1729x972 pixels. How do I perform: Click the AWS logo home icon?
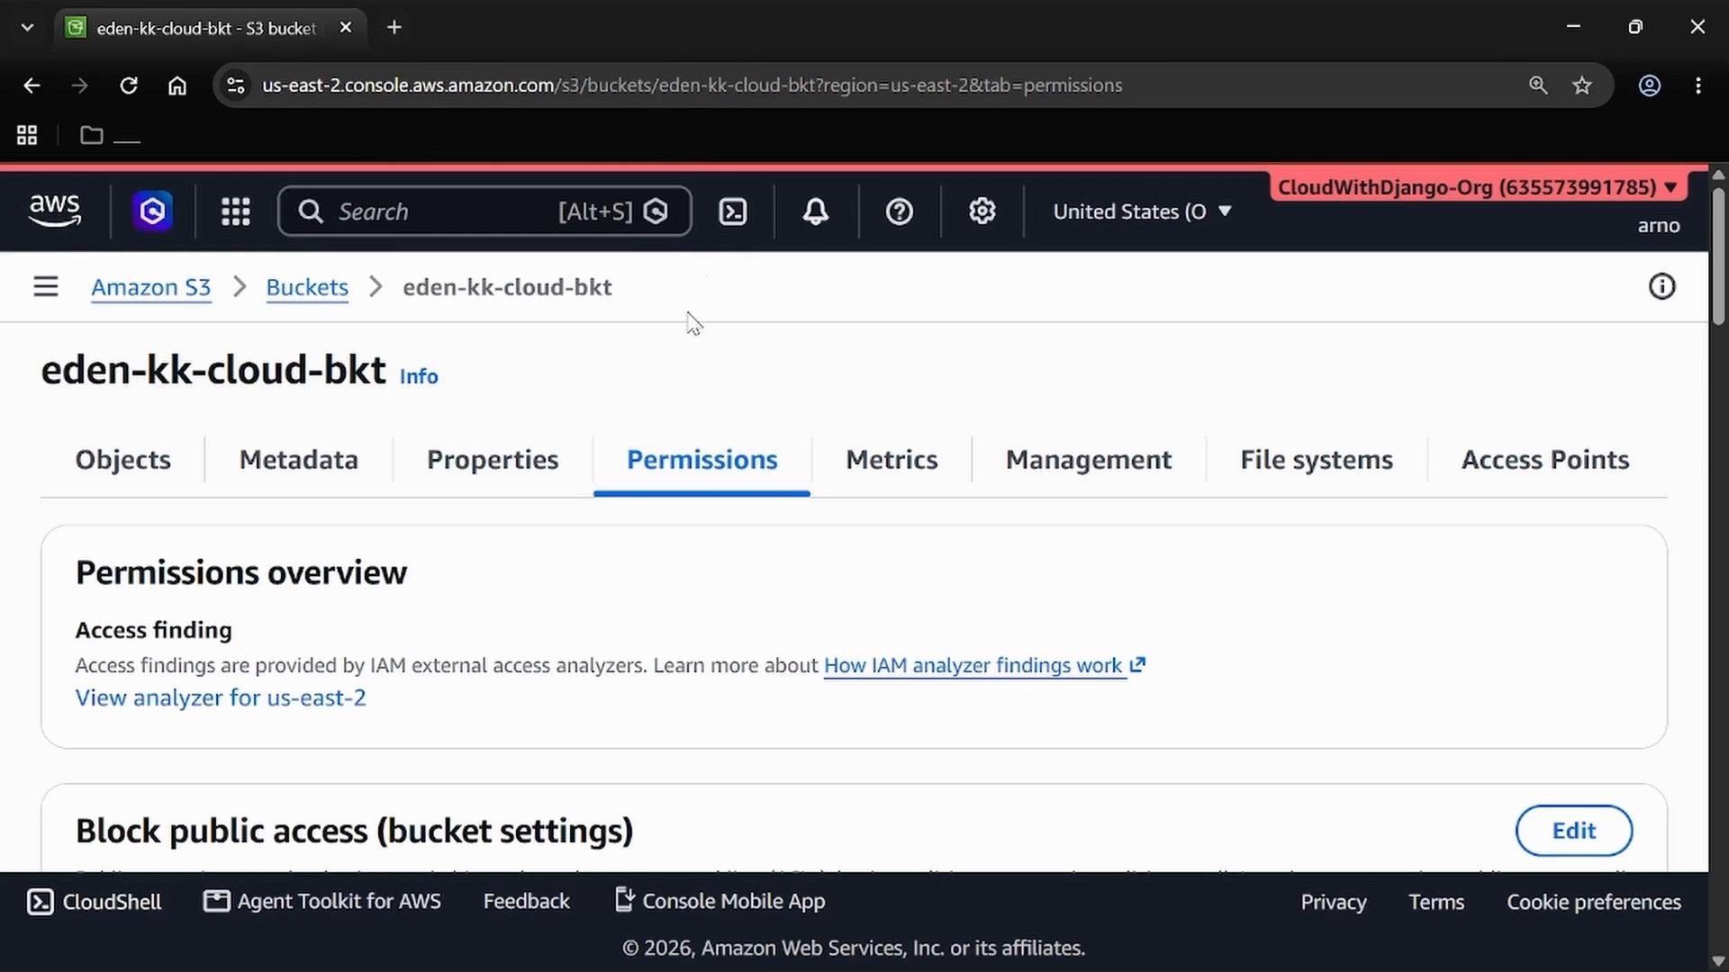[55, 211]
